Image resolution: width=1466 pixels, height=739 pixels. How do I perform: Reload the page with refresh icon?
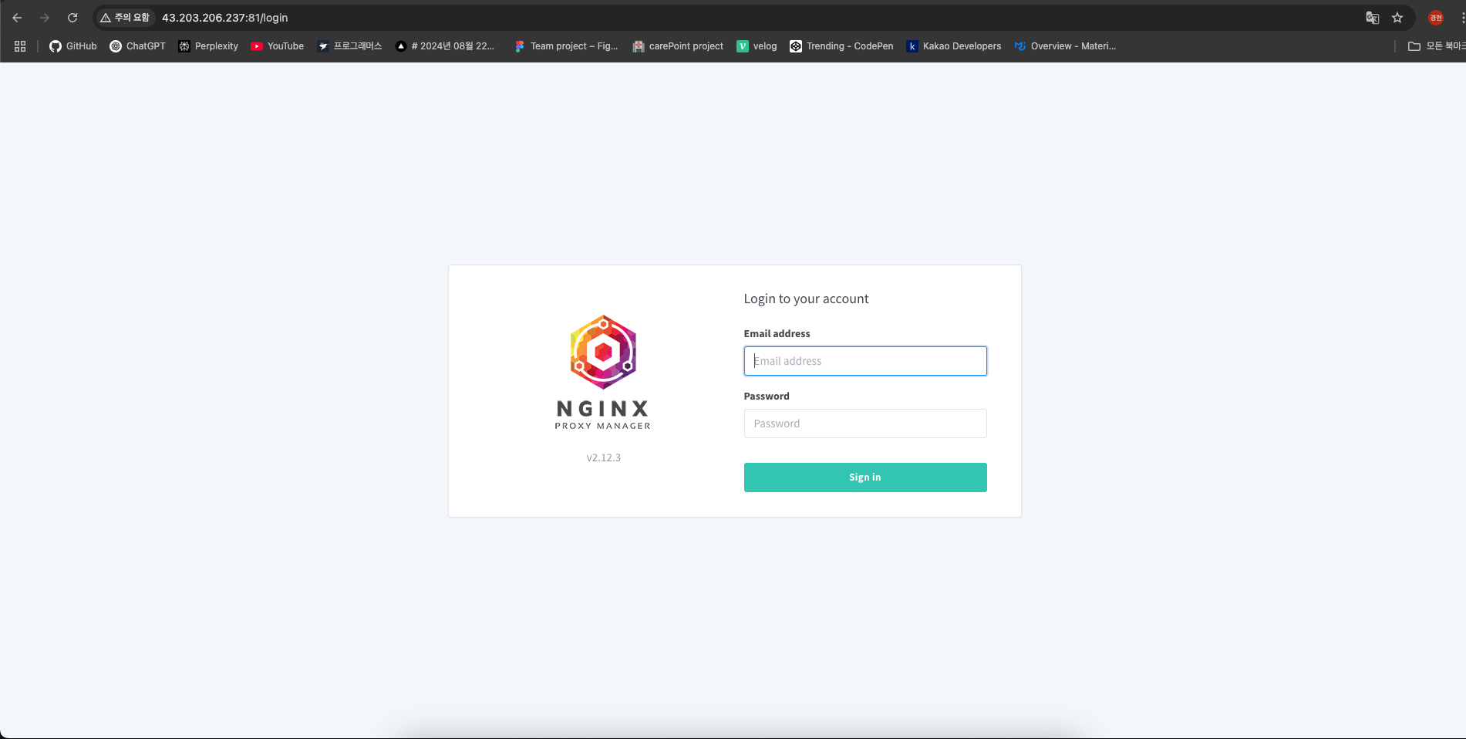[x=72, y=18]
